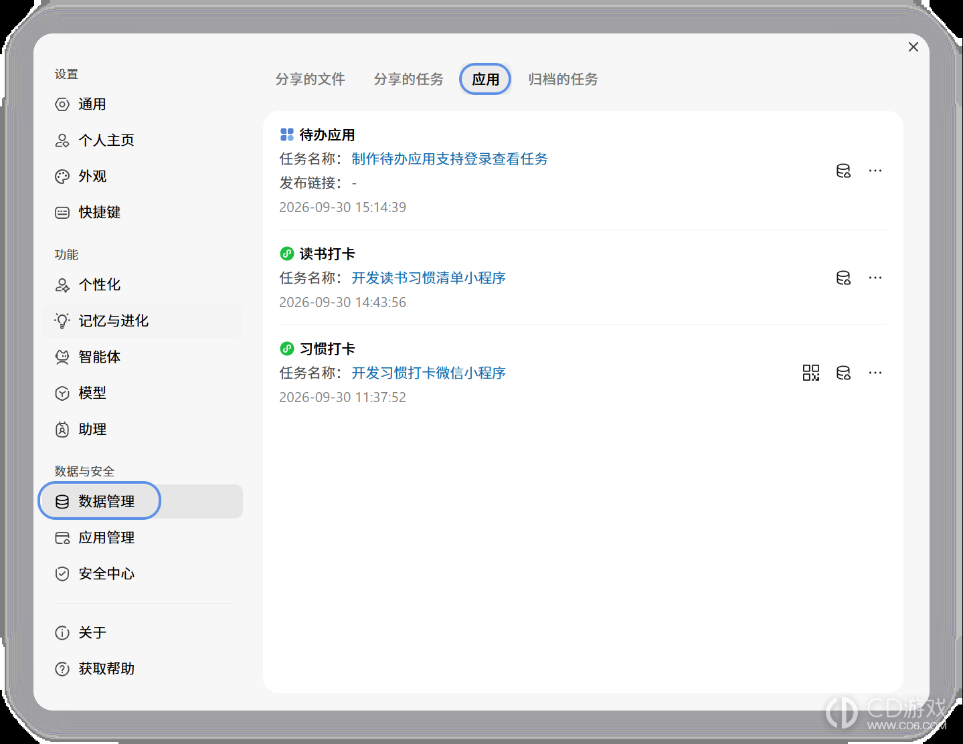Open task link 制作待办应用支持登录查看任务

point(450,159)
